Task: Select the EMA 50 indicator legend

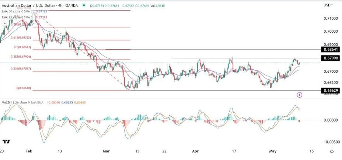Action: (x=16, y=12)
